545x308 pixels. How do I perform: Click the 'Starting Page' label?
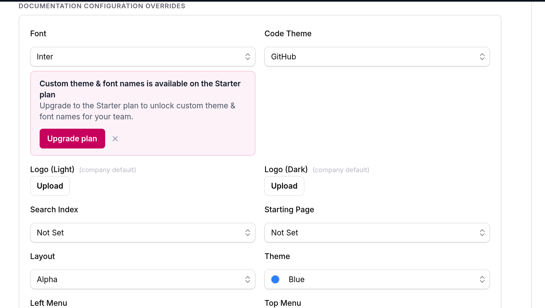click(x=289, y=210)
